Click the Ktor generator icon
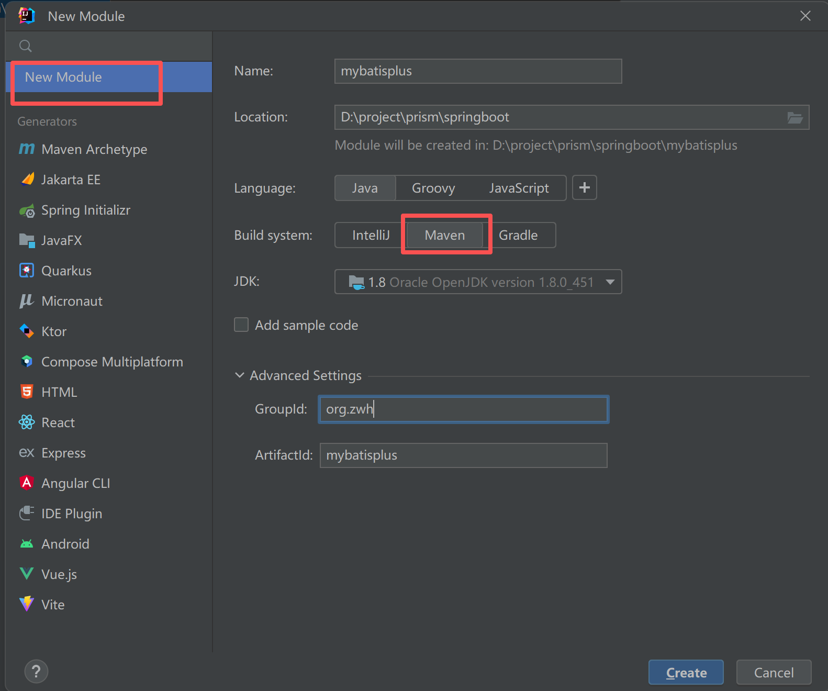 [27, 331]
